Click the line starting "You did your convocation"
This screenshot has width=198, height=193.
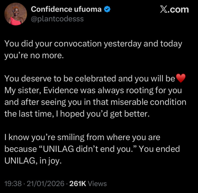point(93,43)
